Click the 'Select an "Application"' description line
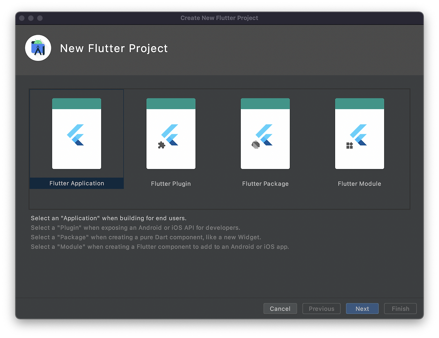This screenshot has height=338, width=439. pos(109,218)
